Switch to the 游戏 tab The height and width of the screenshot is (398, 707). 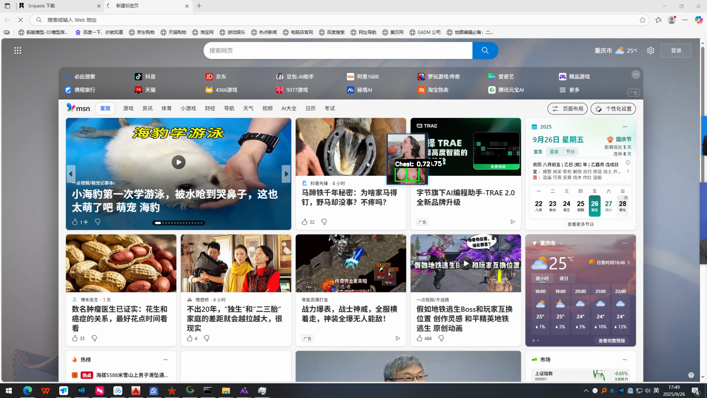coord(128,108)
